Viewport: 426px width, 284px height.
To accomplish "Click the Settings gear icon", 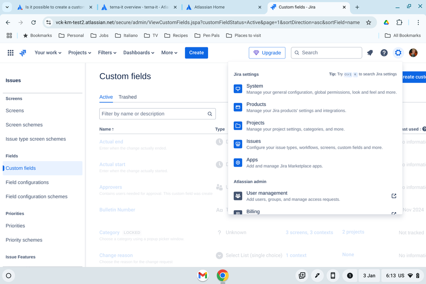I will point(398,53).
